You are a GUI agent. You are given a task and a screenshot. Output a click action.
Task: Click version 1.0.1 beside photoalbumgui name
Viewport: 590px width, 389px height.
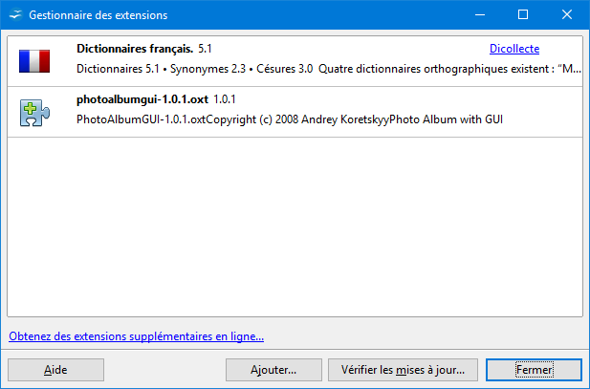(225, 99)
